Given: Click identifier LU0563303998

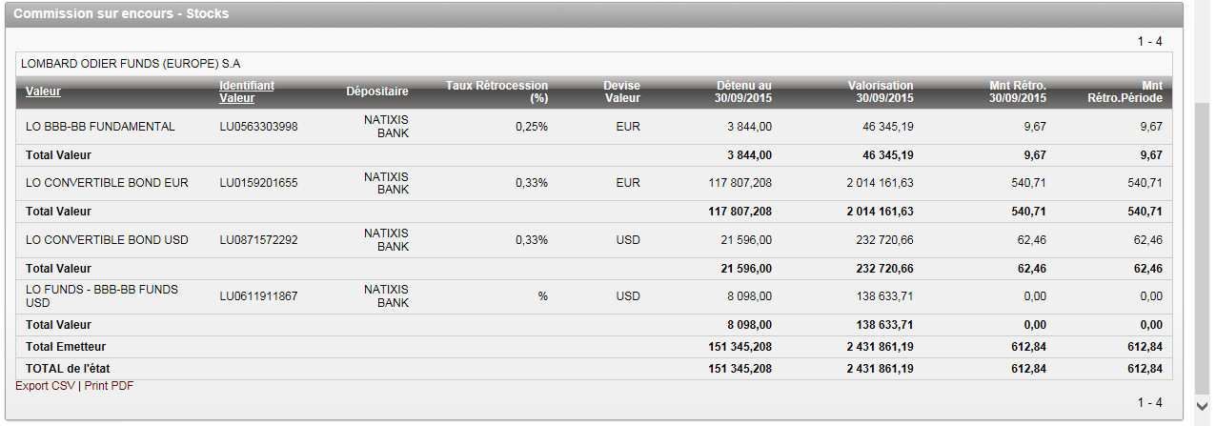Looking at the screenshot, I should 258,127.
